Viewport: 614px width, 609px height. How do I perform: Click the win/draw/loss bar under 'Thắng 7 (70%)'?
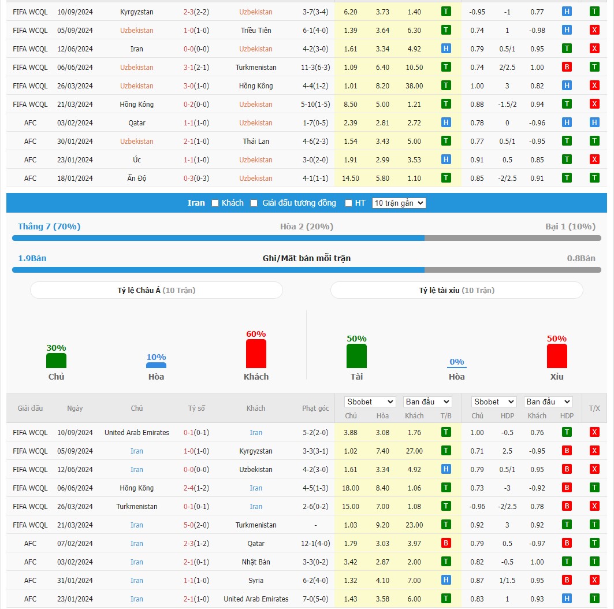pyautogui.click(x=307, y=238)
